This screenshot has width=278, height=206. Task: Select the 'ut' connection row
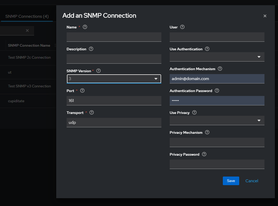(28, 72)
